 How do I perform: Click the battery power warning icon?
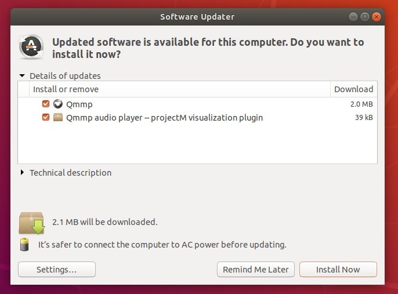24,244
